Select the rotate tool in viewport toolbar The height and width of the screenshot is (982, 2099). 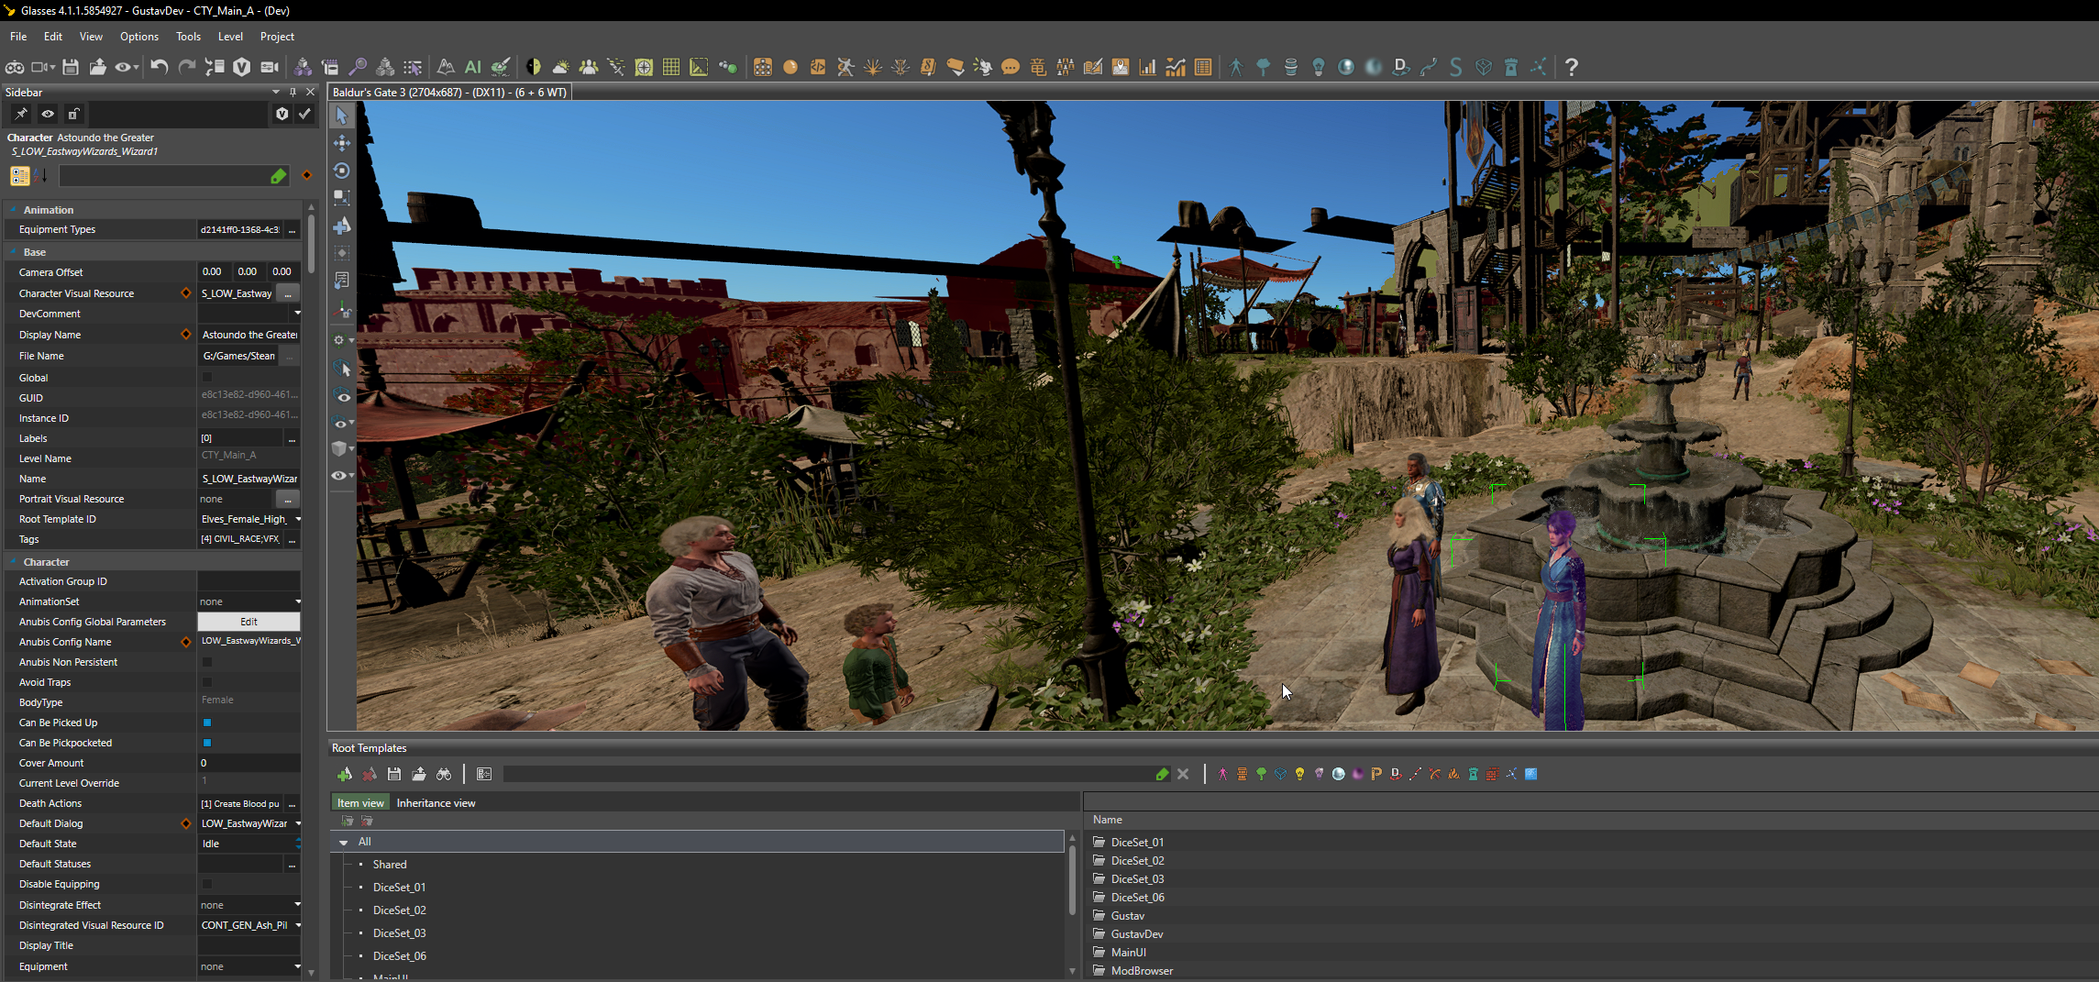[342, 171]
